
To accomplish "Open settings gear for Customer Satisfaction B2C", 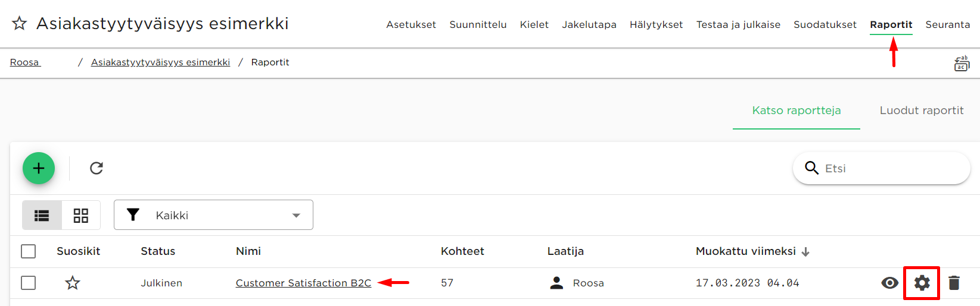I will coord(922,283).
